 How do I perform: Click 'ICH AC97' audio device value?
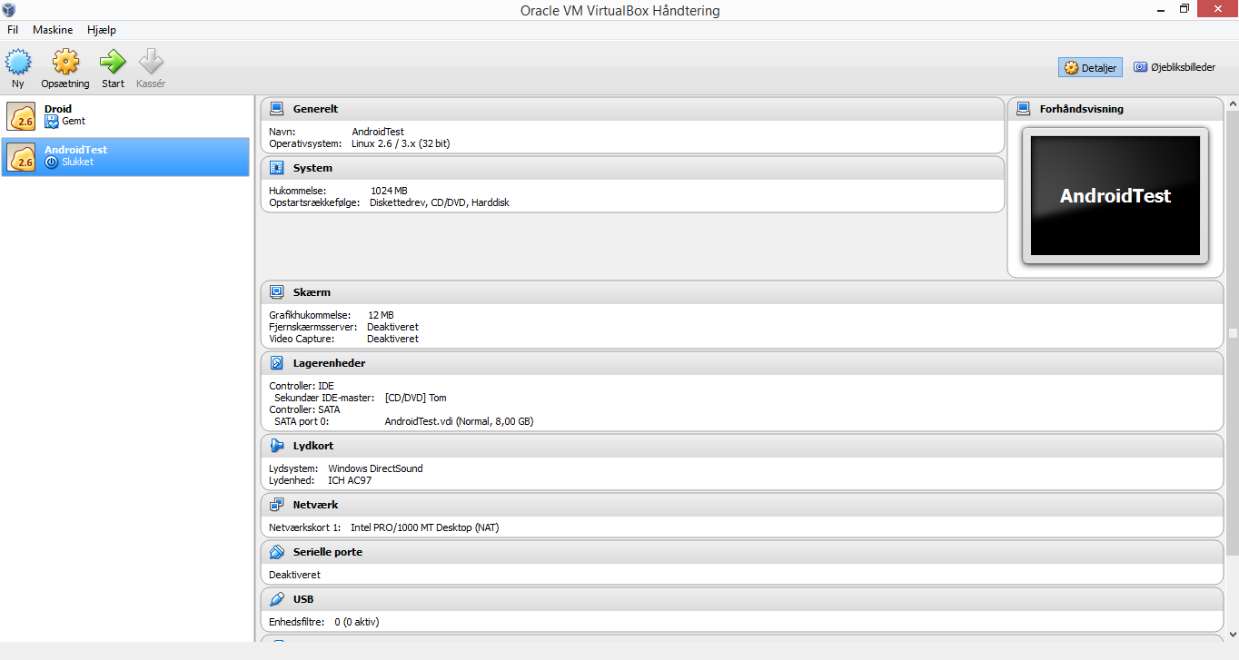coord(350,480)
